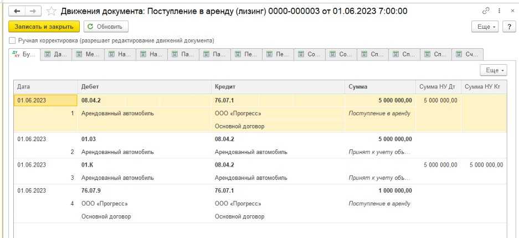The width and height of the screenshot is (519, 238).
Task: Add document to favorites with star icon
Action: tap(52, 11)
